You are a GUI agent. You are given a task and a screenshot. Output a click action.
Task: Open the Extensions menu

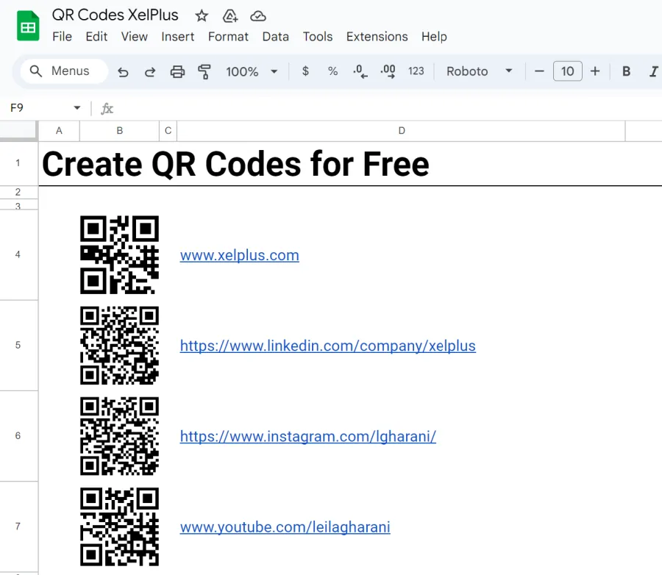(x=377, y=37)
